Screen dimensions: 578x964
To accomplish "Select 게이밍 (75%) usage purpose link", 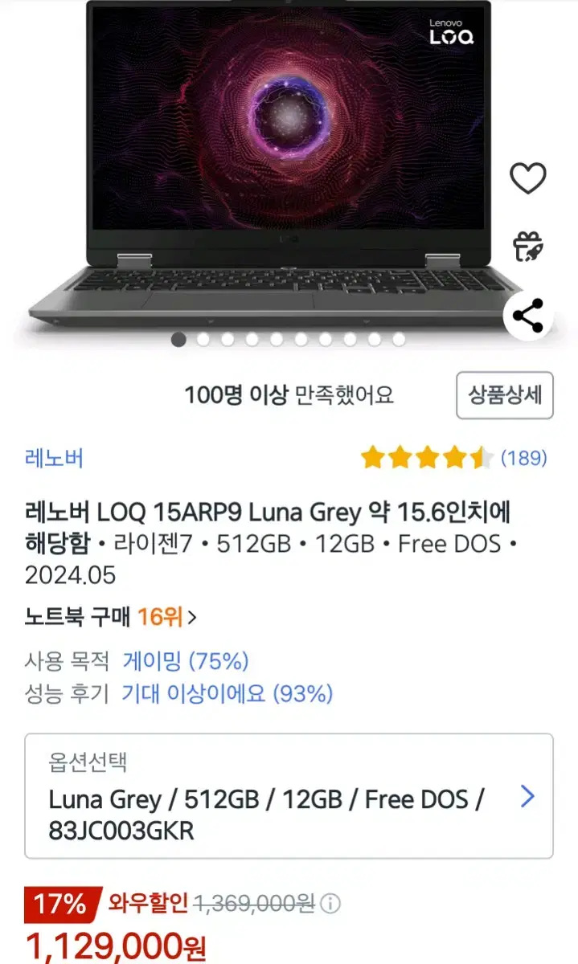I will pos(186,661).
